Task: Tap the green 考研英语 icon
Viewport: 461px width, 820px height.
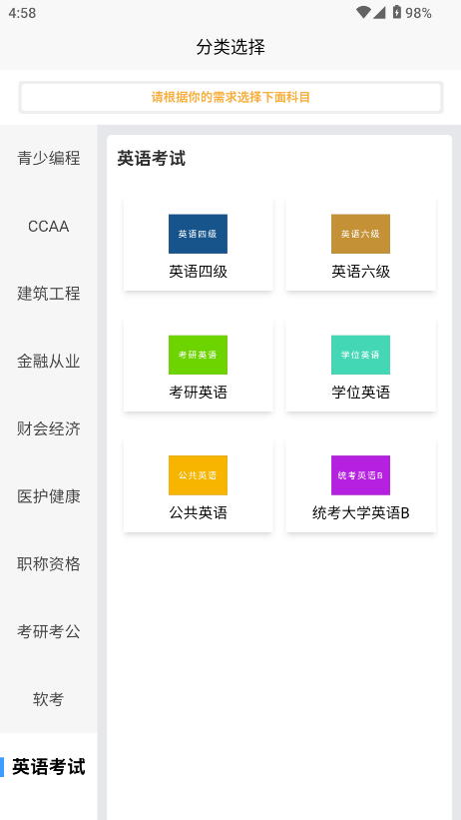Action: [x=198, y=355]
